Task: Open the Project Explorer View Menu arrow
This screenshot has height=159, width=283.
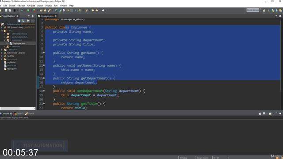Action: [x=33, y=21]
